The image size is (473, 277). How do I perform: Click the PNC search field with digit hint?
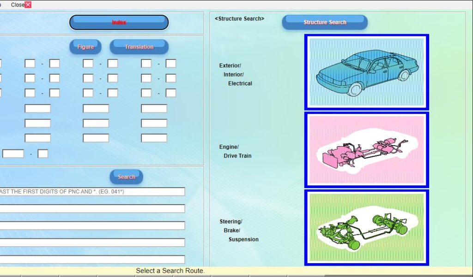click(92, 191)
